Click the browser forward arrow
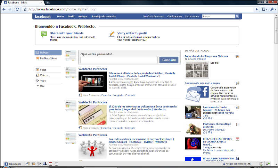The height and width of the screenshot is (168, 278). [10, 9]
